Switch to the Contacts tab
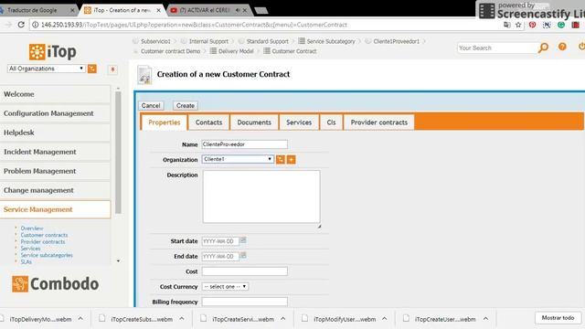This screenshot has height=329, width=585. (208, 122)
